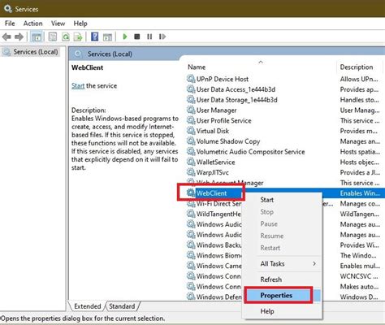The width and height of the screenshot is (385, 325).
Task: Open the Action menu
Action: click(32, 24)
